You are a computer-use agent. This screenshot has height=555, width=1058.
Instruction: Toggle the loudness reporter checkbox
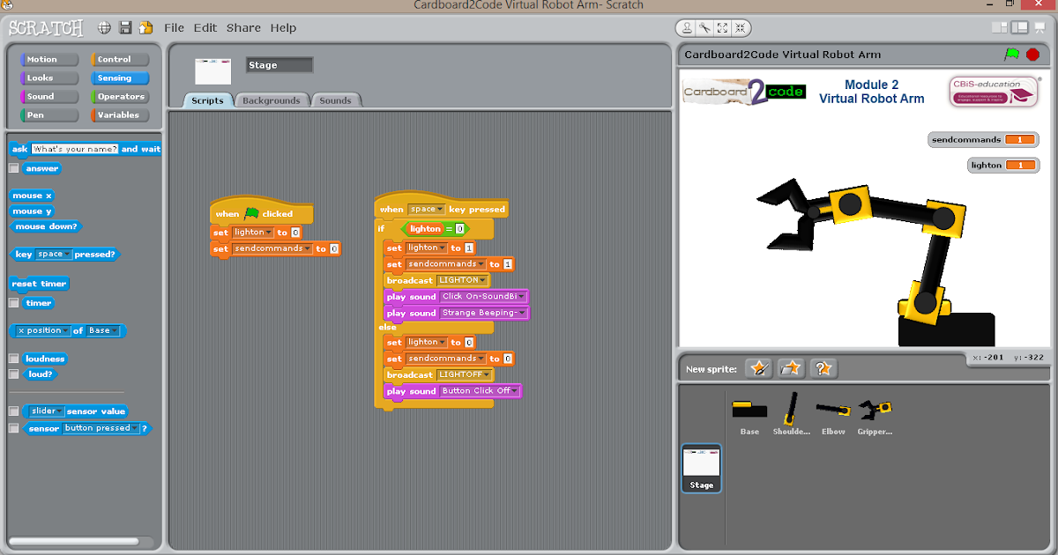[13, 359]
